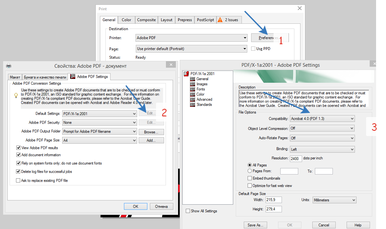Toggle the Use PPD checkbox
Image resolution: width=386 pixels, height=229 pixels.
point(253,49)
